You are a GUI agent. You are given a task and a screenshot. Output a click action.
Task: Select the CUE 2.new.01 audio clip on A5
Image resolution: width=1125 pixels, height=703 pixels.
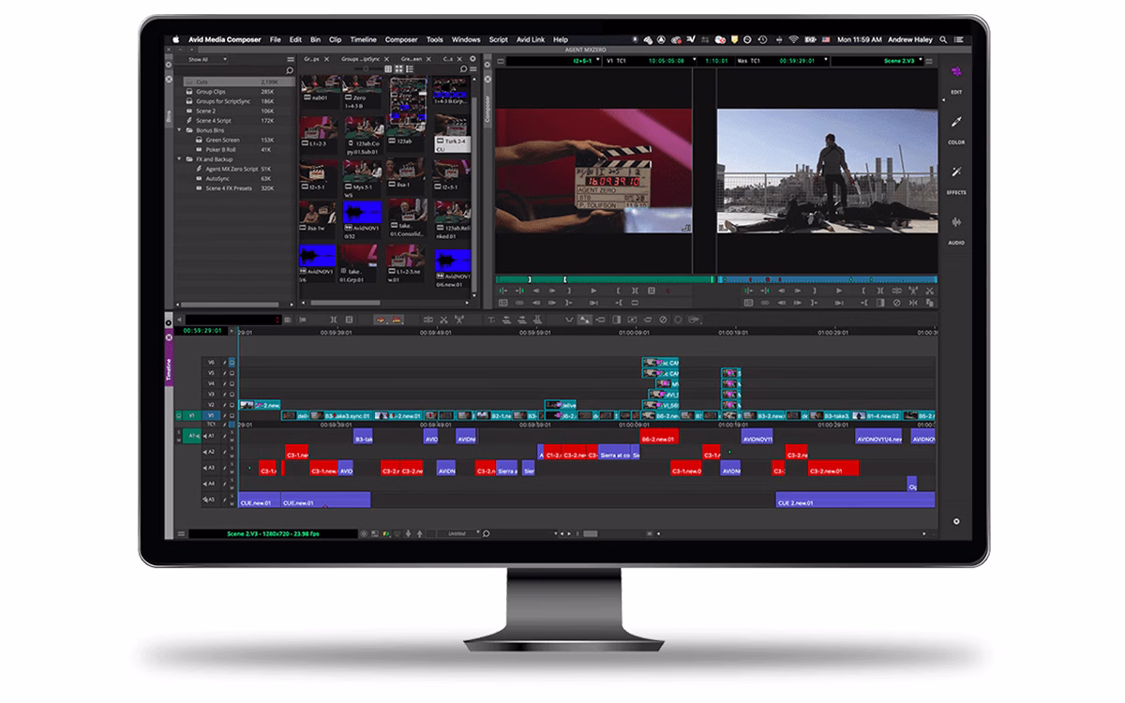pos(855,500)
